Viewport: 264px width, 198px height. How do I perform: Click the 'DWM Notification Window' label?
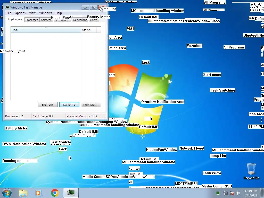coord(24,144)
